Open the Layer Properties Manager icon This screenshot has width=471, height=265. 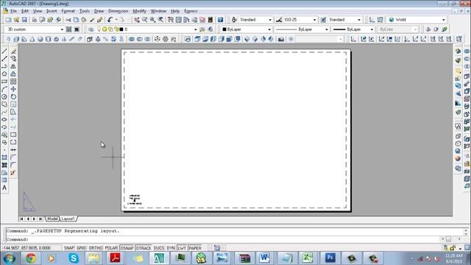tap(91, 29)
